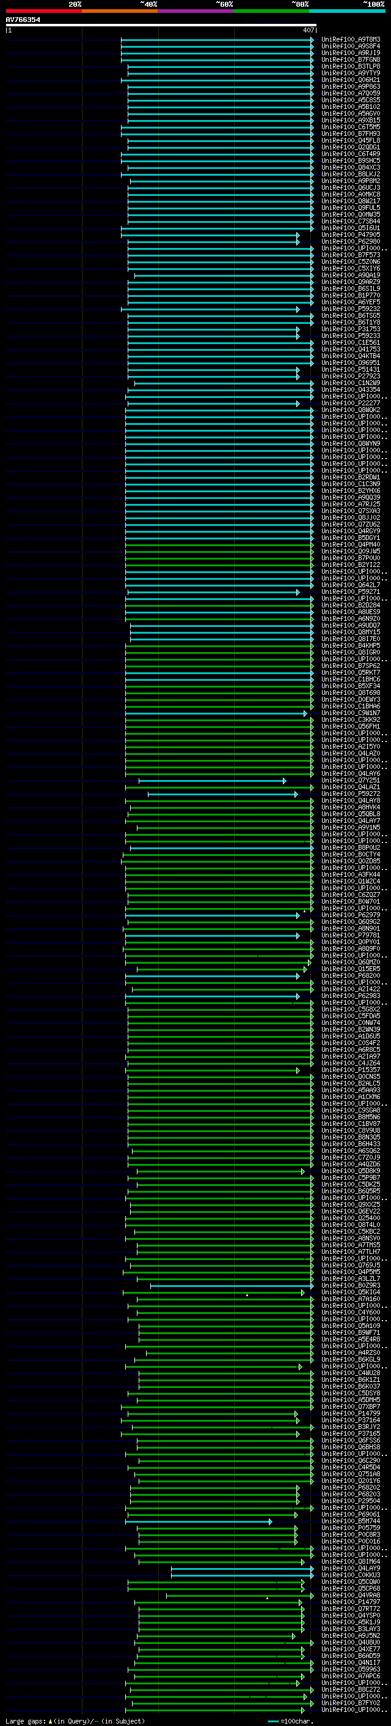
Task: Click the cyan alignment bar for UniRef100_P59272
Action: (x=222, y=794)
